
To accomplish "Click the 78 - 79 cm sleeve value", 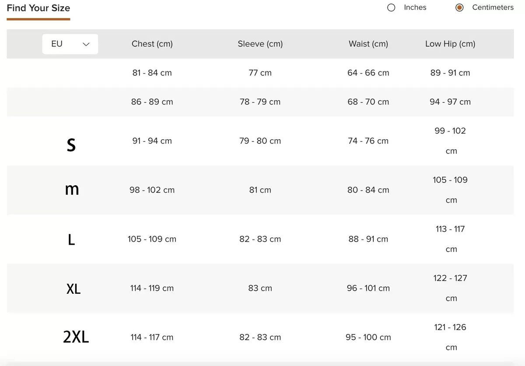I will tap(260, 102).
